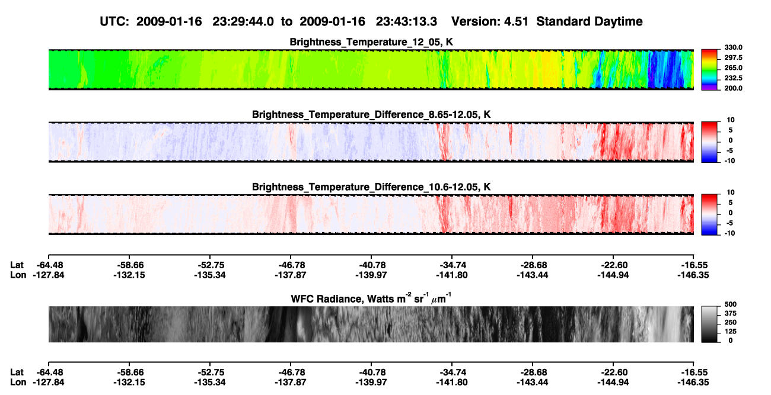Click the 'Lon' row label above WFC panel
Viewport: 771px width, 395px height.
pos(18,275)
